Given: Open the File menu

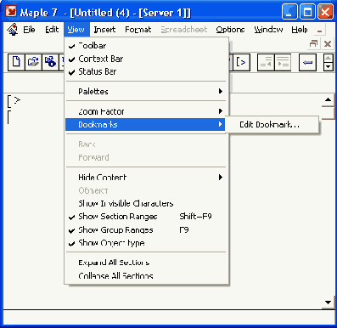Looking at the screenshot, I should [29, 30].
